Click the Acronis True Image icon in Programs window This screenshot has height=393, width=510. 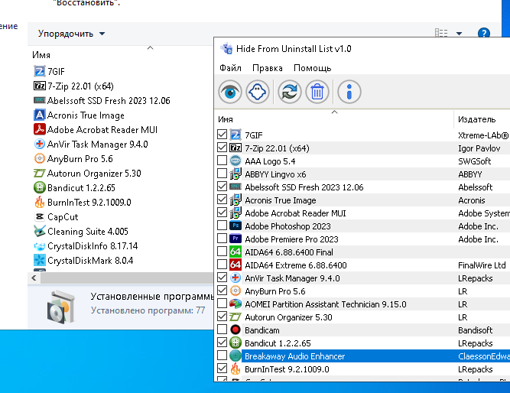click(x=39, y=115)
